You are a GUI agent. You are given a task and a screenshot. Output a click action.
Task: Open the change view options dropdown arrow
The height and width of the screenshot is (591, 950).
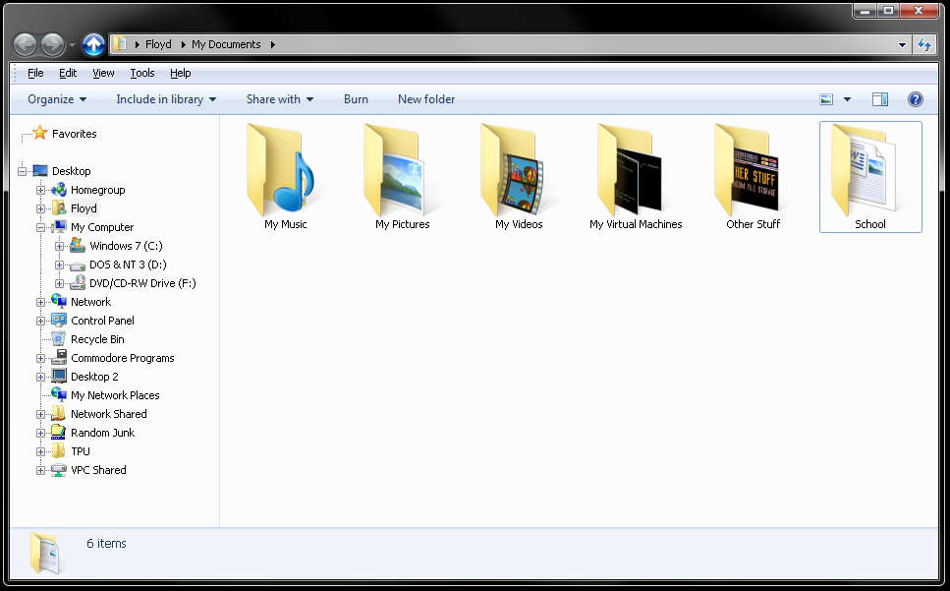(x=847, y=99)
